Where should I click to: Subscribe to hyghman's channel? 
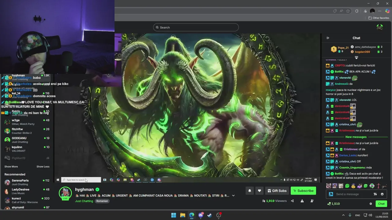[303, 191]
